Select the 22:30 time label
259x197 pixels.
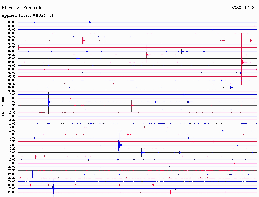click(12, 185)
